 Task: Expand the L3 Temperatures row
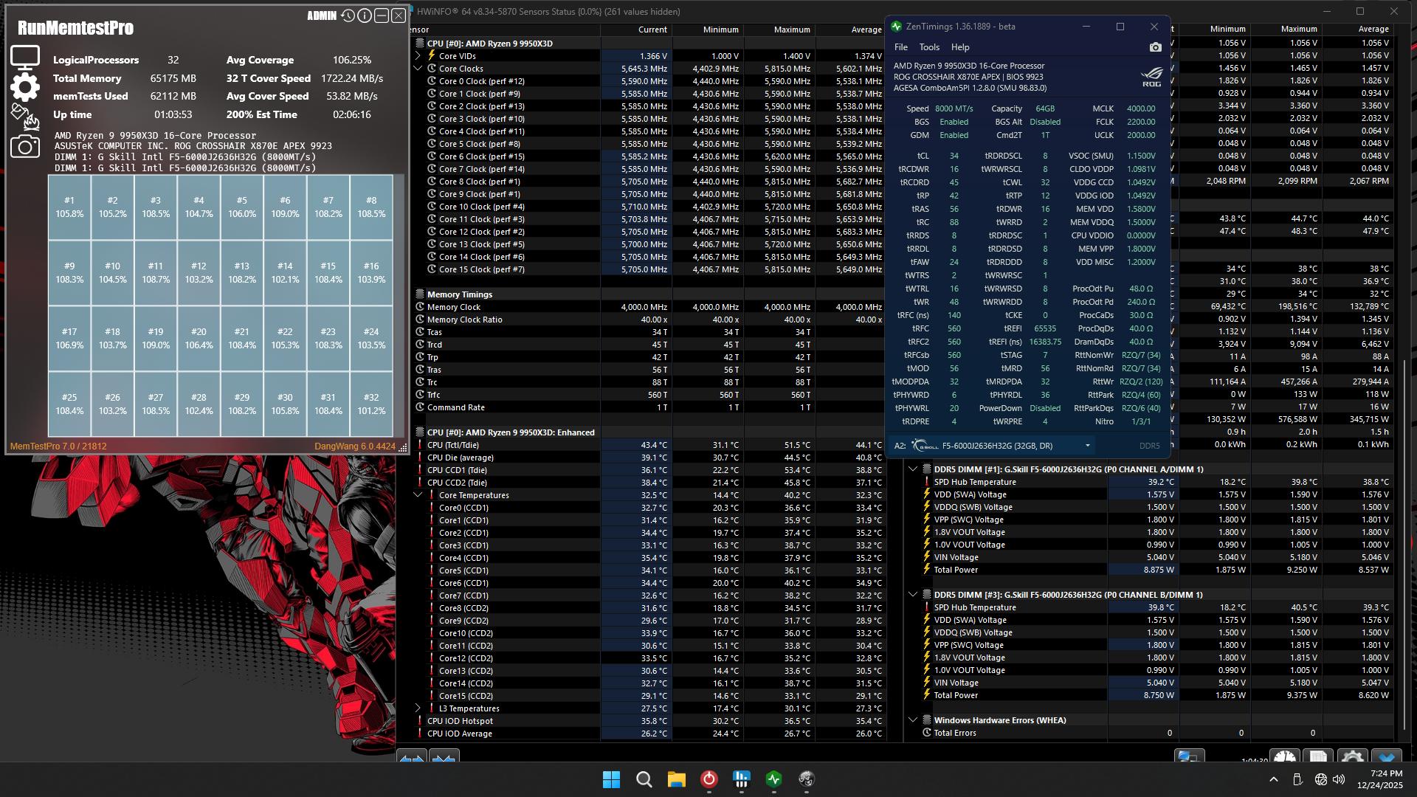click(418, 708)
